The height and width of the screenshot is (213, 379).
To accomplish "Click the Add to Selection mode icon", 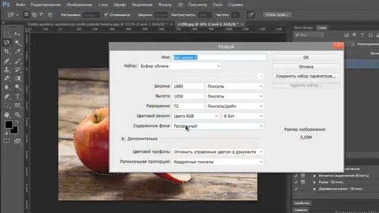I will click(34, 15).
